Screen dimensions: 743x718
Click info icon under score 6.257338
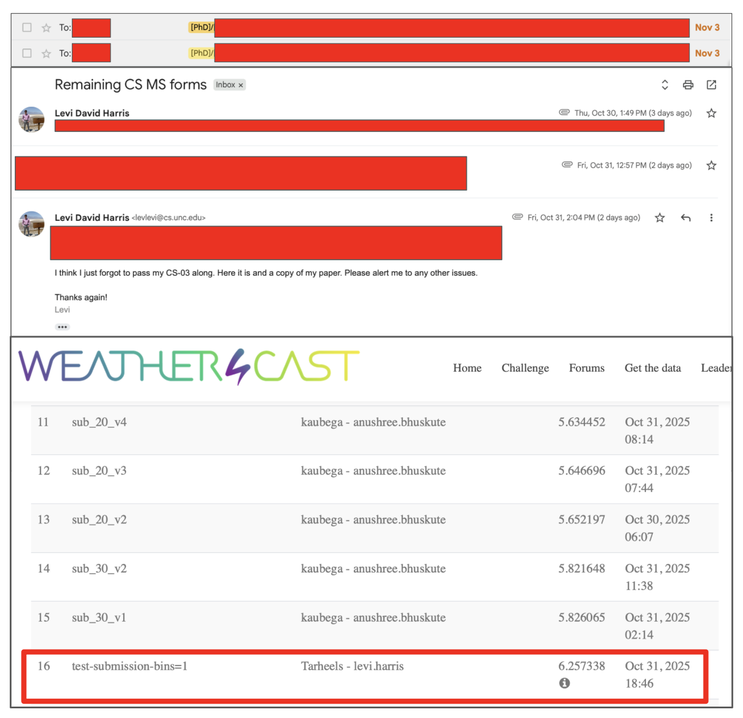point(564,683)
